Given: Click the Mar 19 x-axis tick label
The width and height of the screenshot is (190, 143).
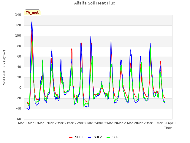Looking at the screenshot, I should click(x=43, y=123).
